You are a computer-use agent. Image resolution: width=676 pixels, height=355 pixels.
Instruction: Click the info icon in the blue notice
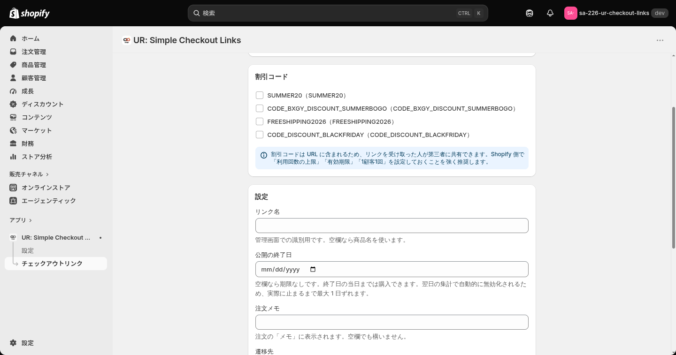264,155
